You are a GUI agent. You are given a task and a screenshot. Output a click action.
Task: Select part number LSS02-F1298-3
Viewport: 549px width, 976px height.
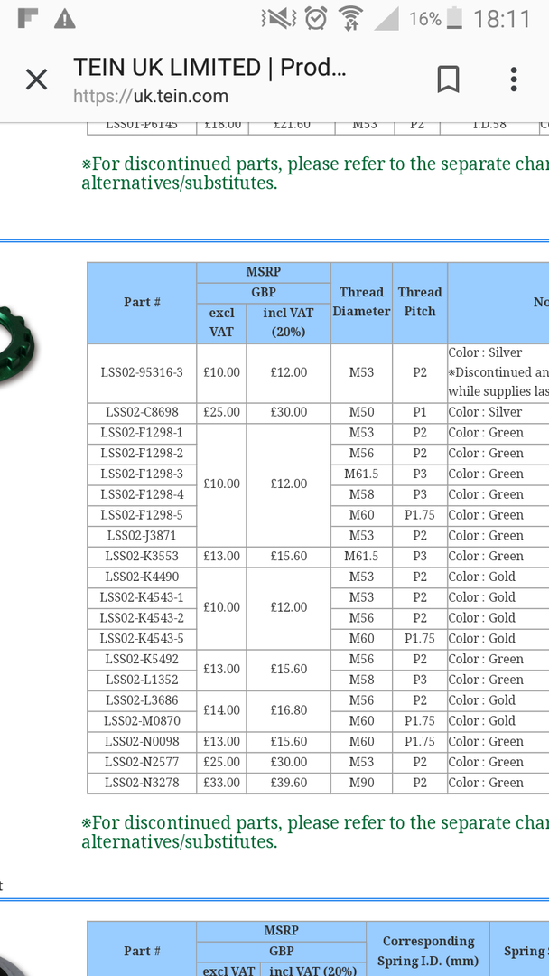tap(142, 474)
